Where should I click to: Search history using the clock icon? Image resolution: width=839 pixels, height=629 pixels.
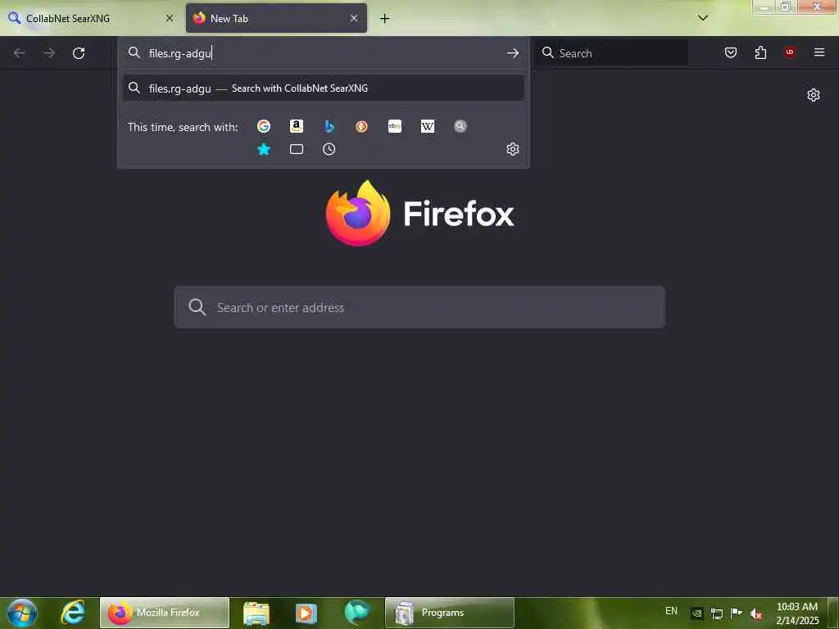tap(329, 149)
